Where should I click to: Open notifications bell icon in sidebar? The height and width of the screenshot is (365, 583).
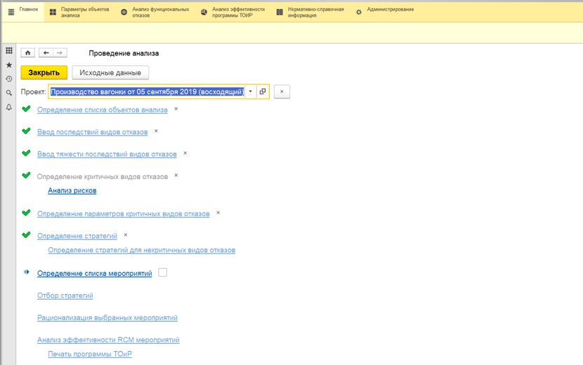pos(9,107)
